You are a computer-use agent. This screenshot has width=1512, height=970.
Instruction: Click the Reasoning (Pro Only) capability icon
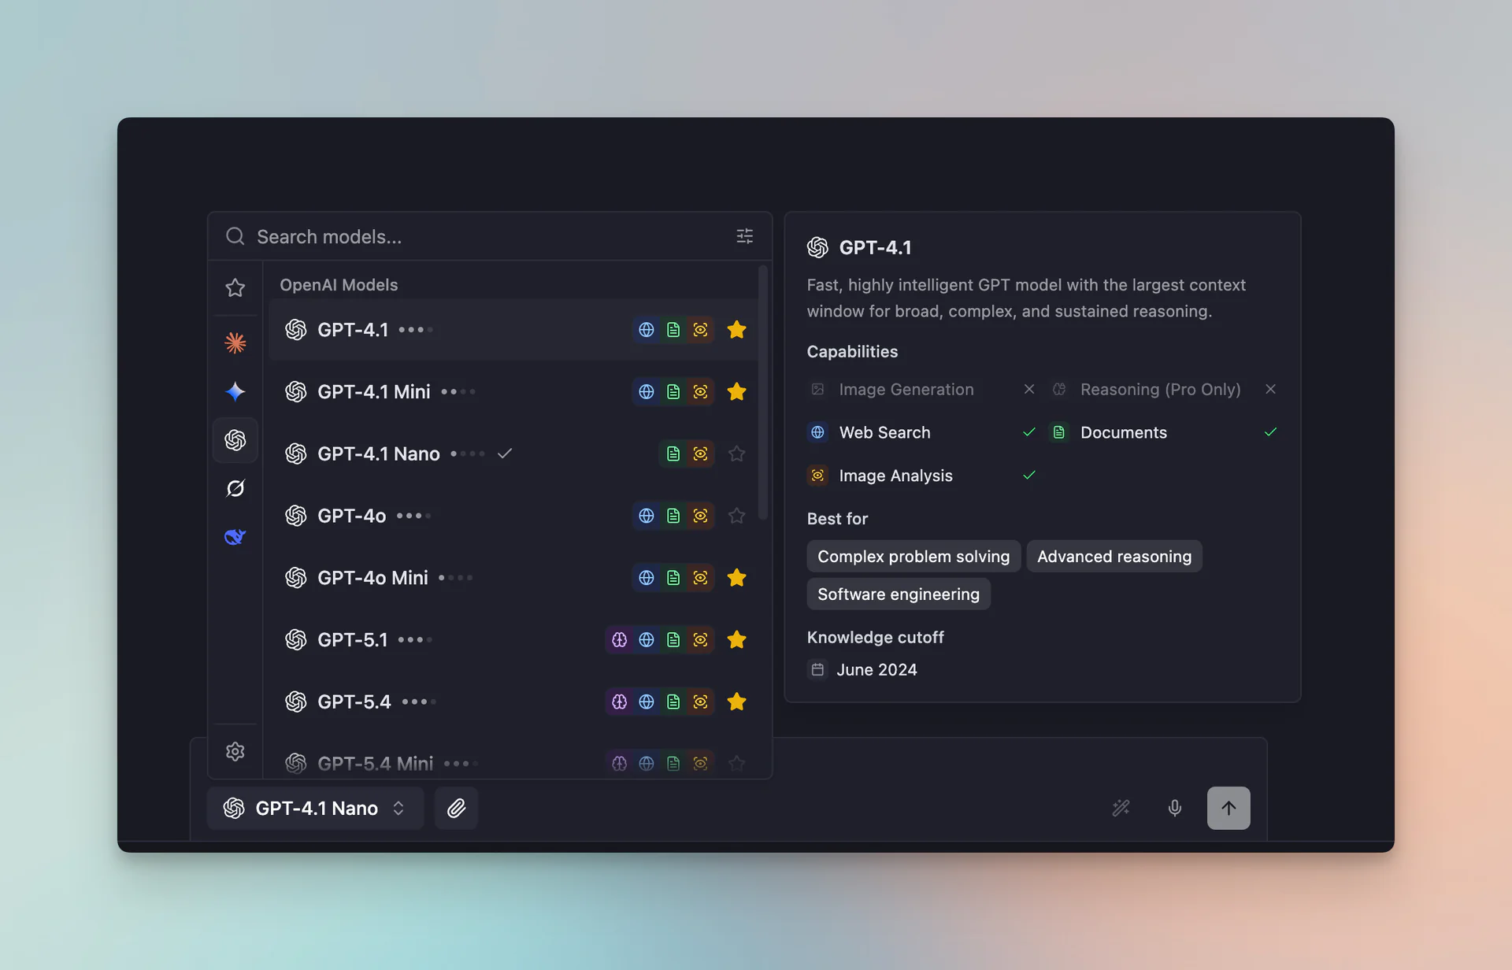pyautogui.click(x=1059, y=389)
